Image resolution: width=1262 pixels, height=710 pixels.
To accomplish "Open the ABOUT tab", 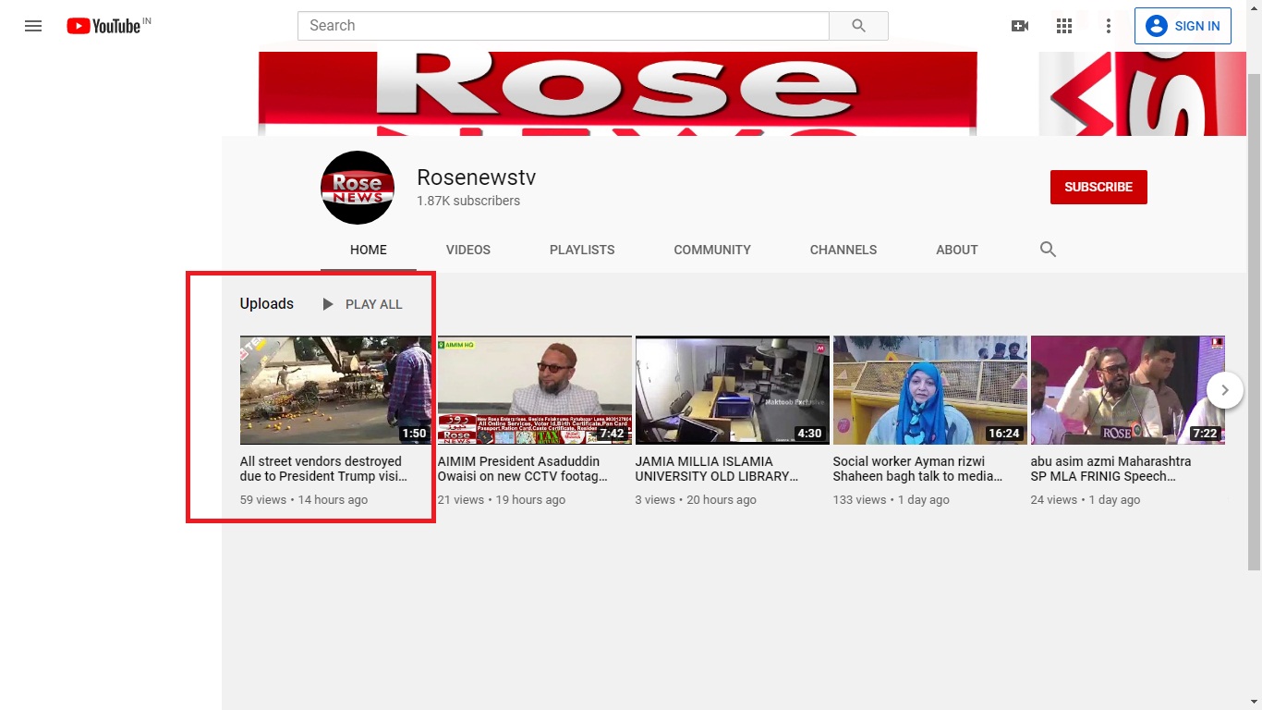I will (x=957, y=250).
